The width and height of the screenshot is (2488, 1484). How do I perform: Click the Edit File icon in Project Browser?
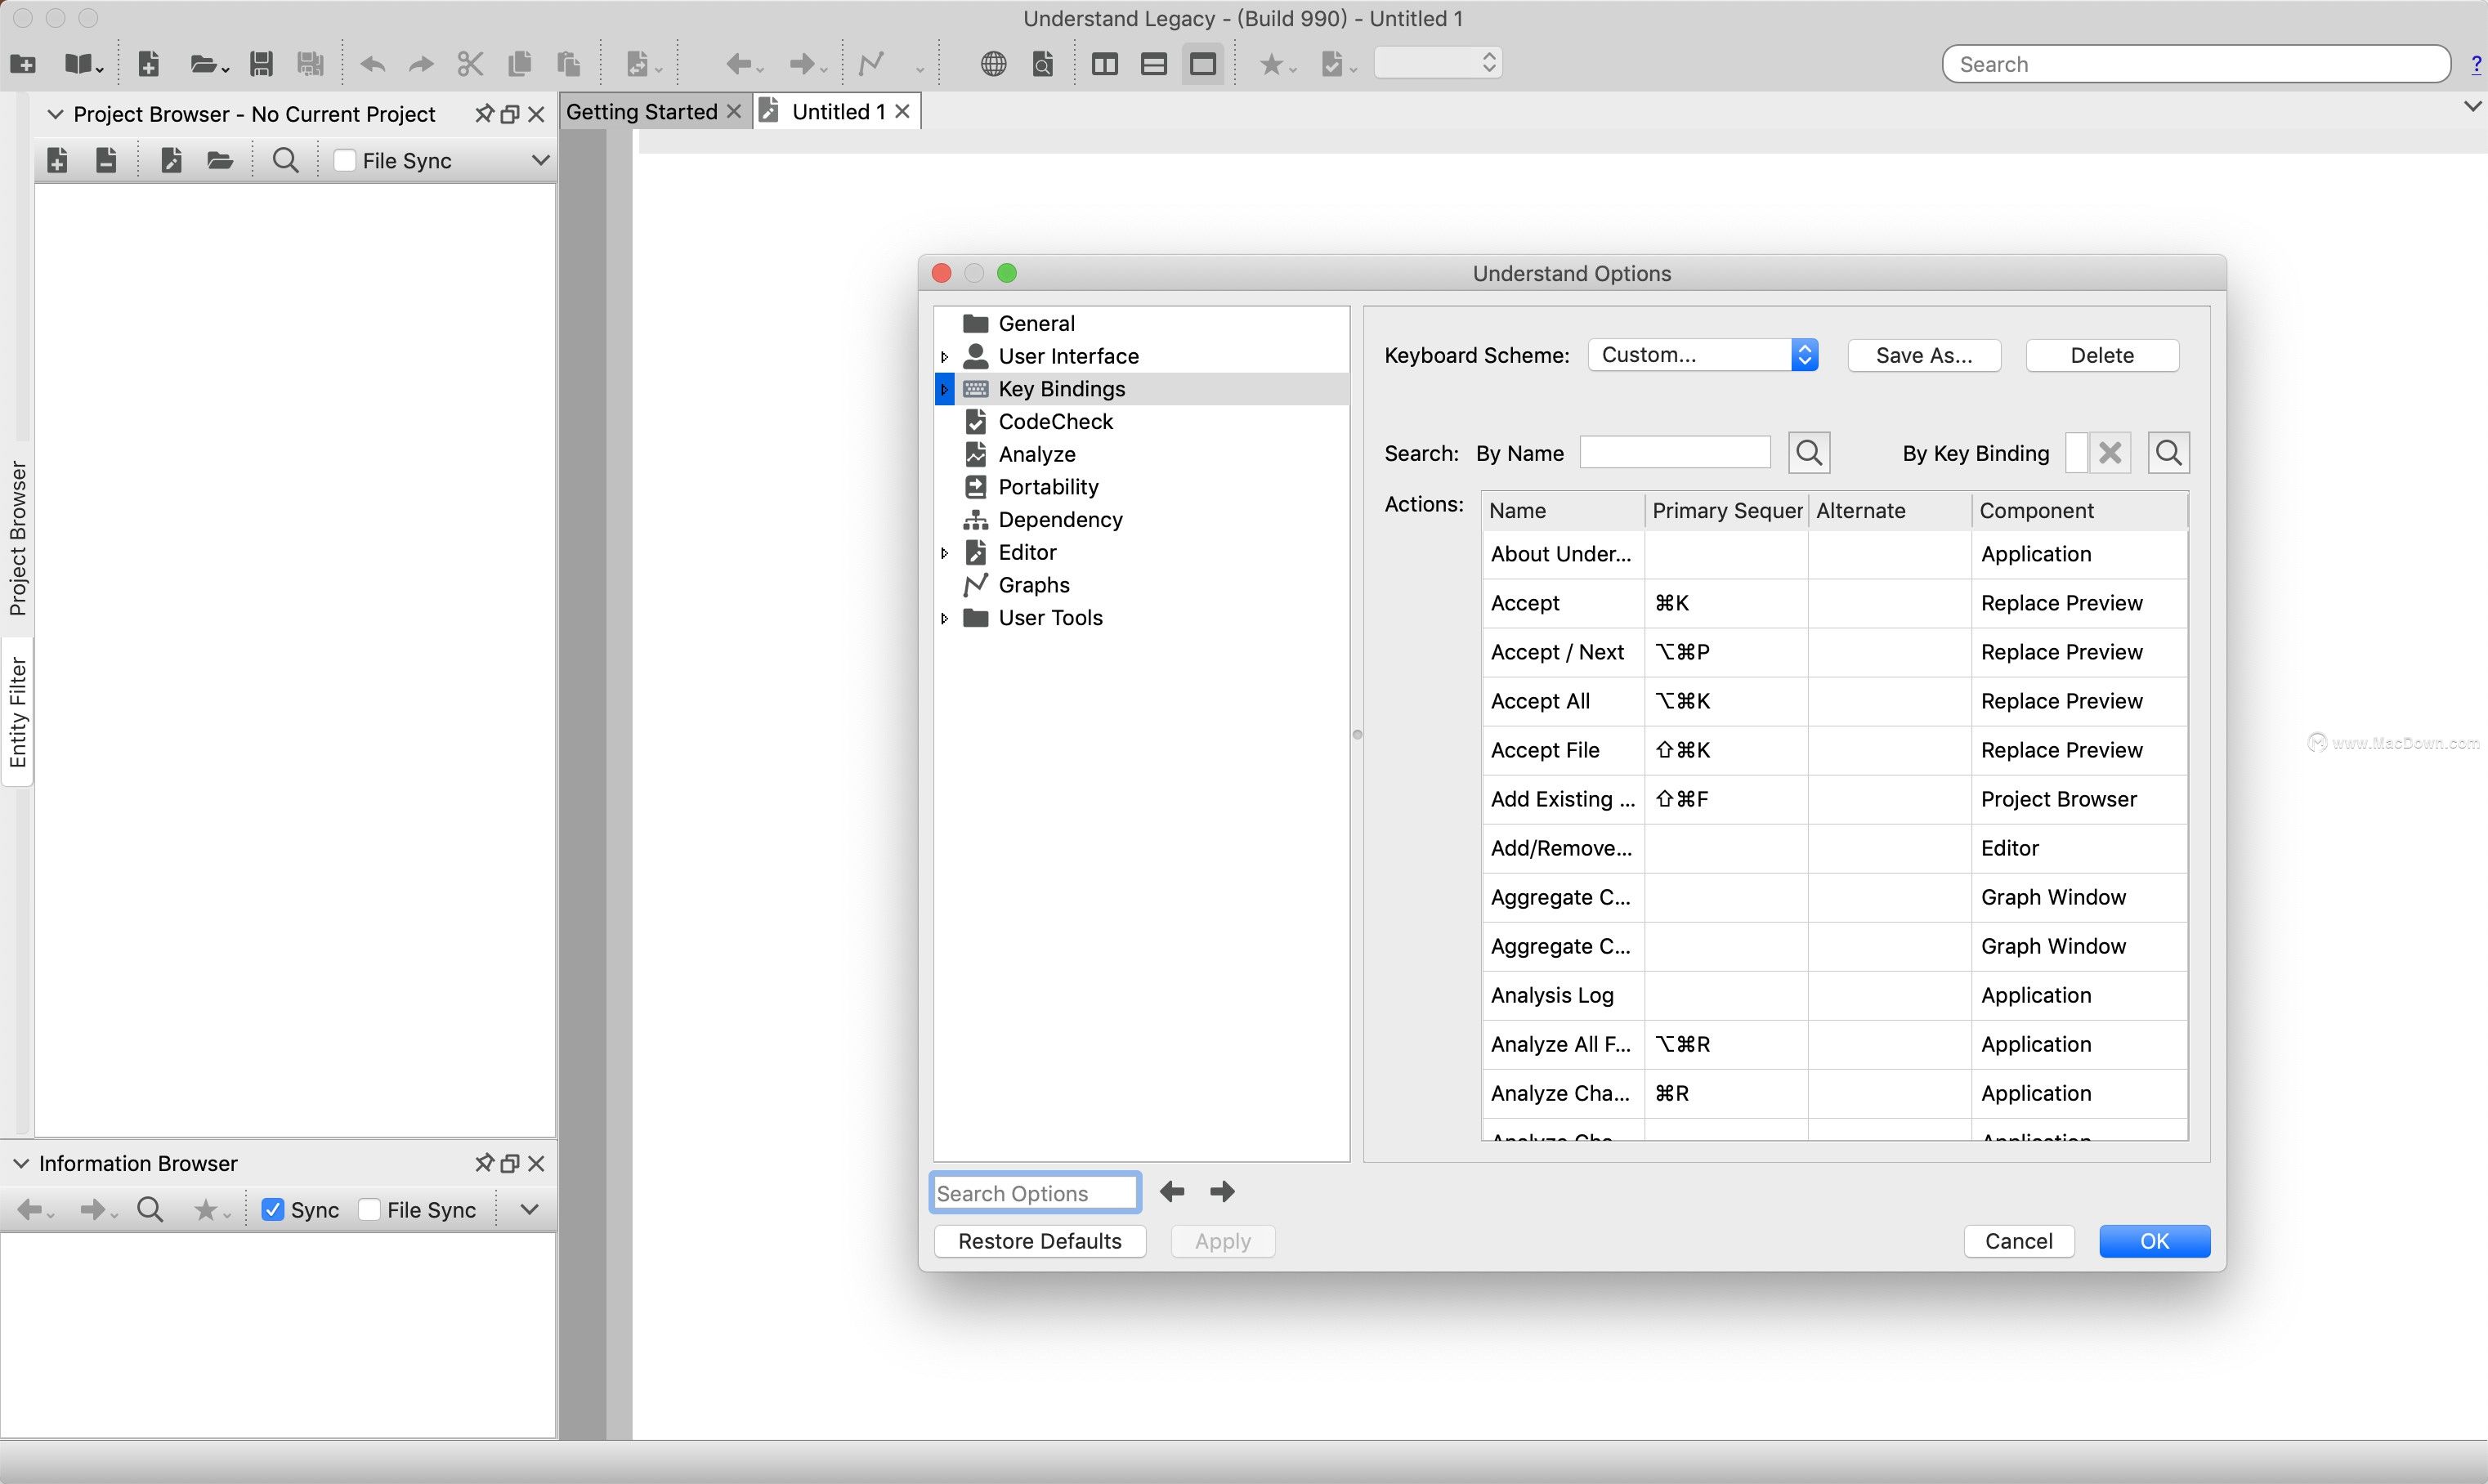171,160
